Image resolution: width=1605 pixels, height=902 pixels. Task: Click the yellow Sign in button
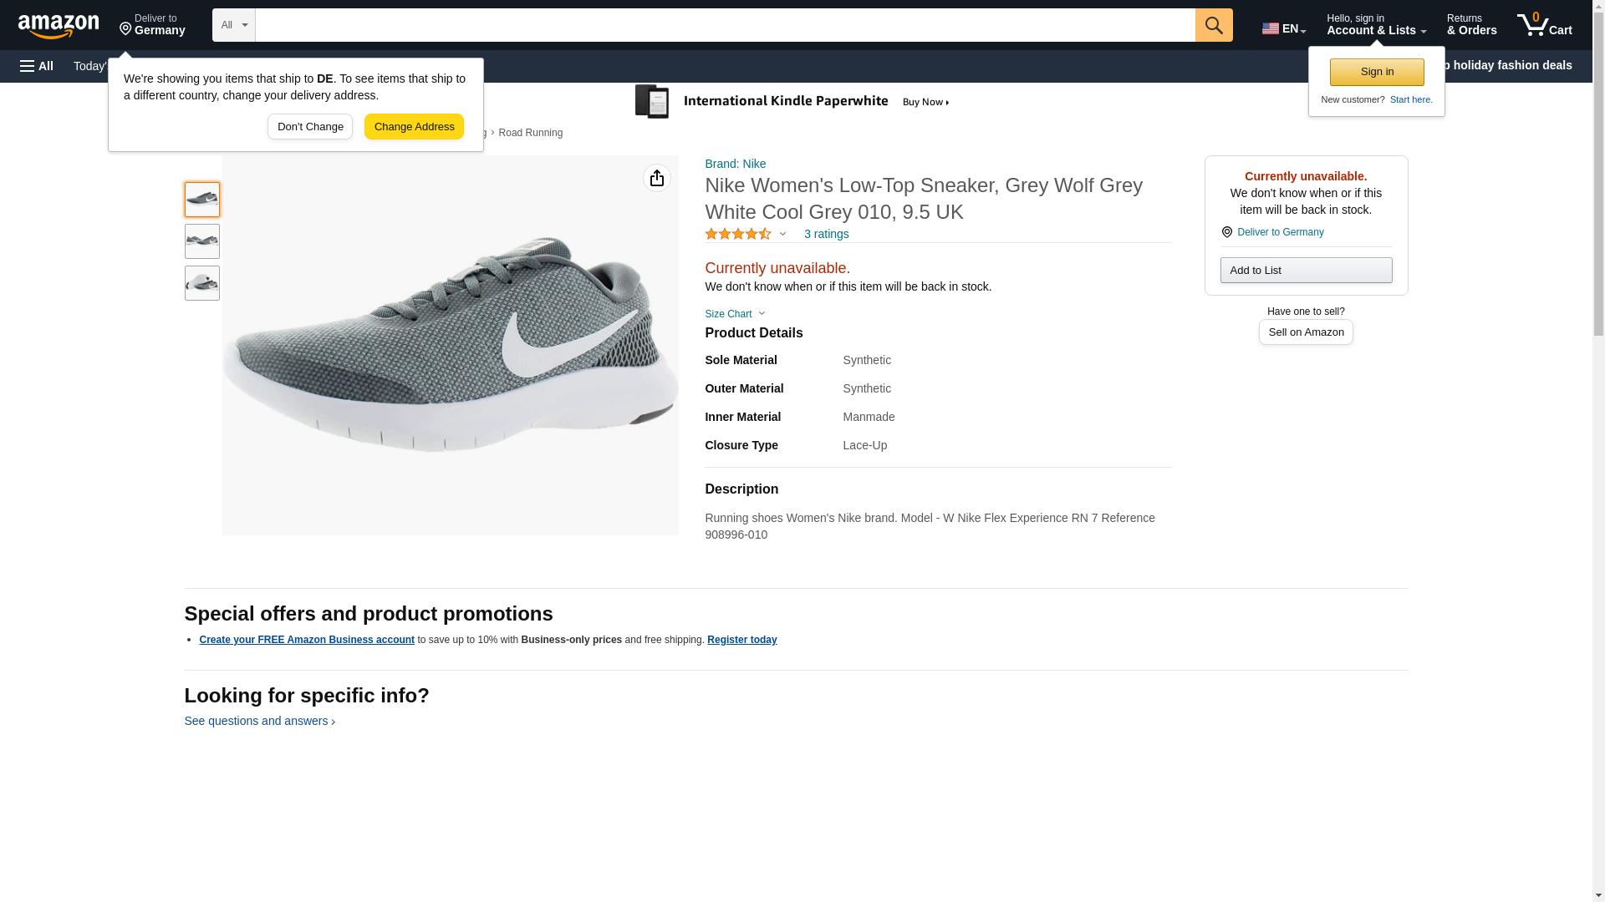pos(1377,72)
